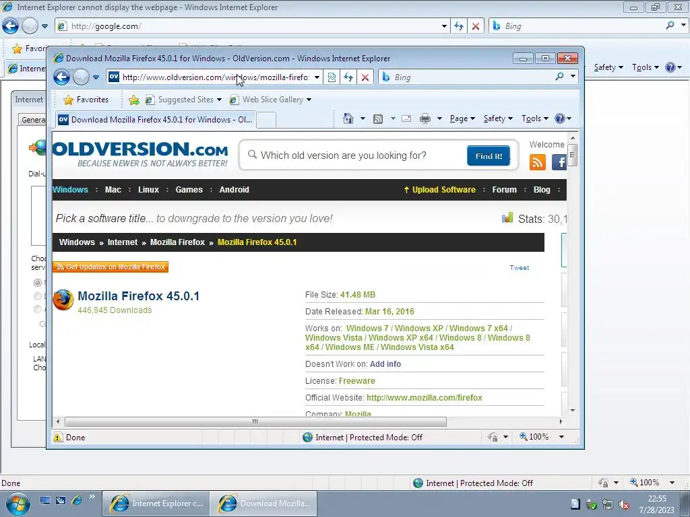Open recent pages dropdown beside front Forward button
The width and height of the screenshot is (690, 517).
96,77
